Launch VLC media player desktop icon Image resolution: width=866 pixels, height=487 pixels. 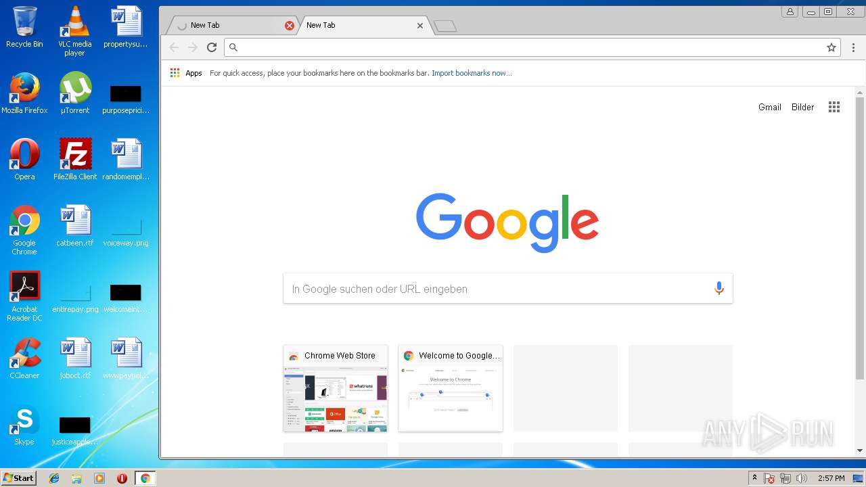pyautogui.click(x=74, y=31)
